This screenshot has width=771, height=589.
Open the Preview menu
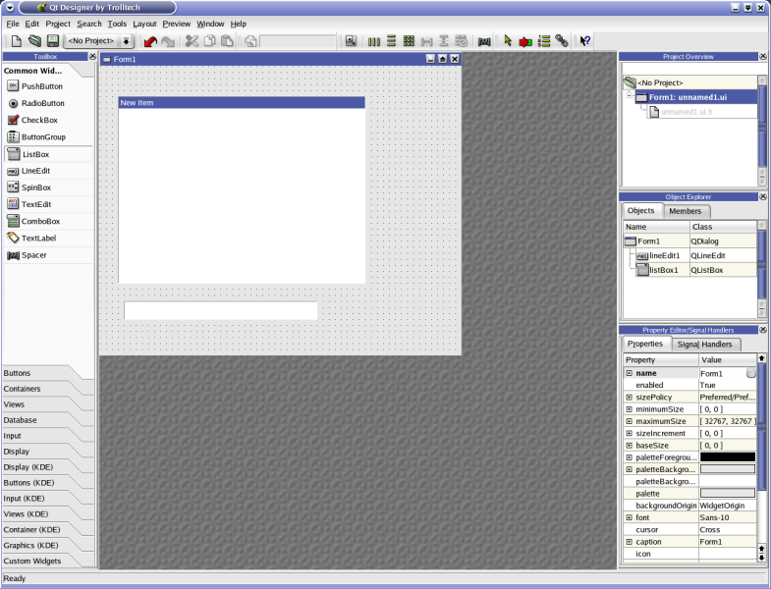(x=176, y=24)
